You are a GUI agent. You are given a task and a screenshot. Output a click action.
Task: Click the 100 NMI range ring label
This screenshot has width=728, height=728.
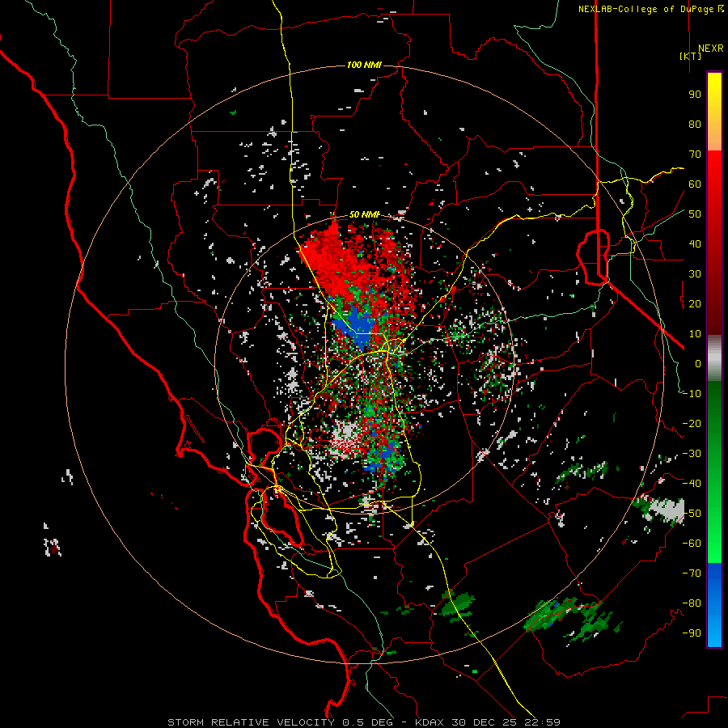pos(365,65)
